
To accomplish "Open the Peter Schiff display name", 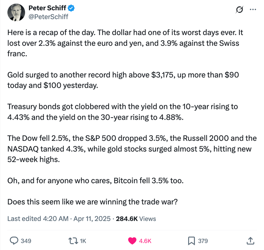I will tap(47, 8).
